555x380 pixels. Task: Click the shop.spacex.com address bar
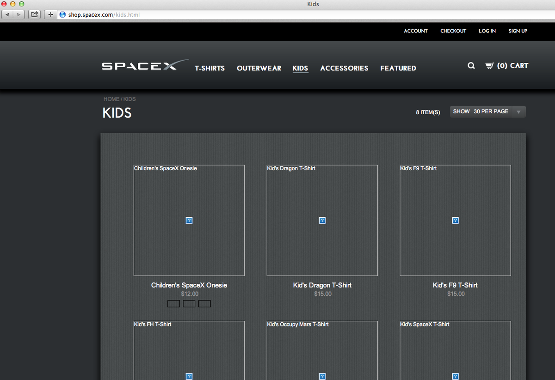305,15
